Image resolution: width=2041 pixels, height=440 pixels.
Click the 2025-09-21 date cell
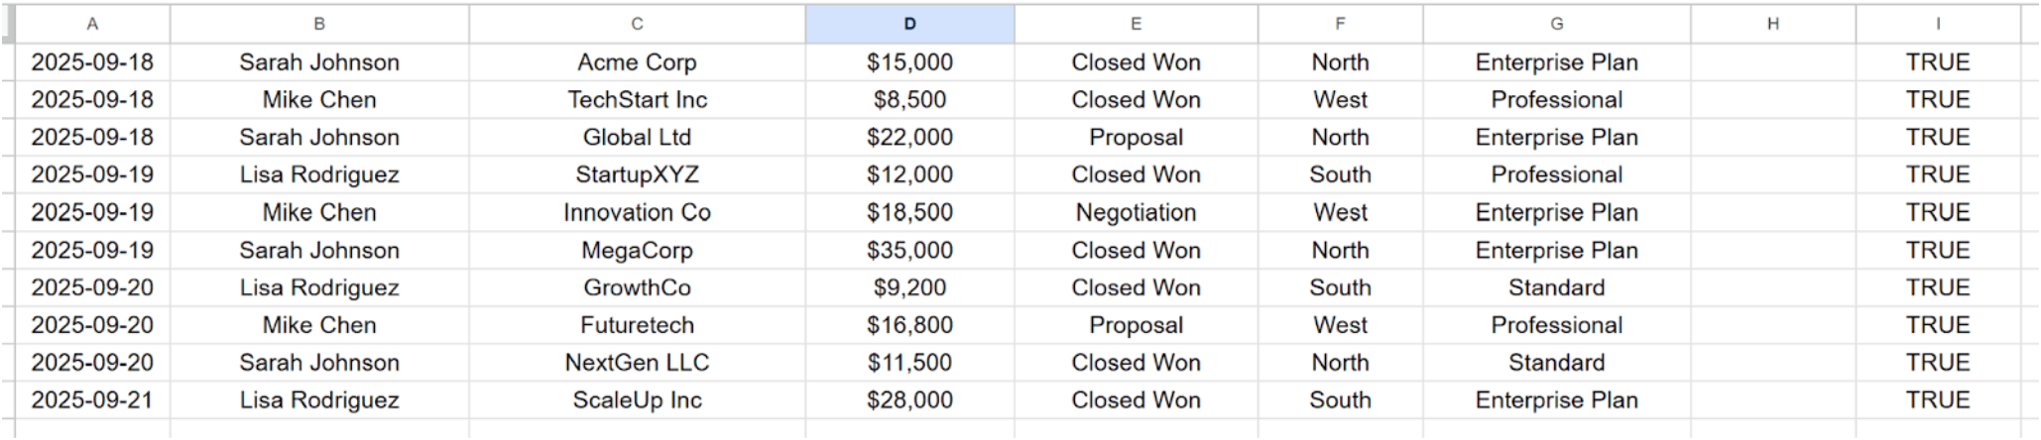tap(92, 400)
